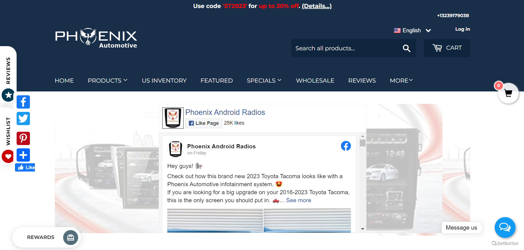Share page on Facebook sidebar icon

point(23,102)
